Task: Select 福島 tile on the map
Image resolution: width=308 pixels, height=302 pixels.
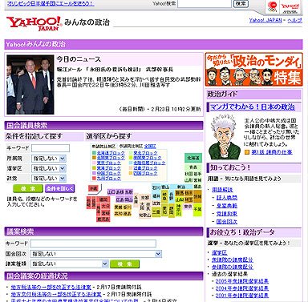Action: pyautogui.click(x=197, y=187)
